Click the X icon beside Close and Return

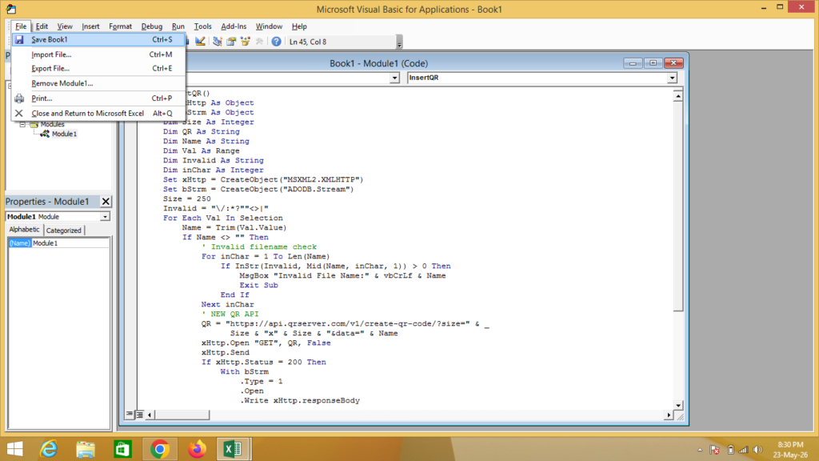click(19, 113)
